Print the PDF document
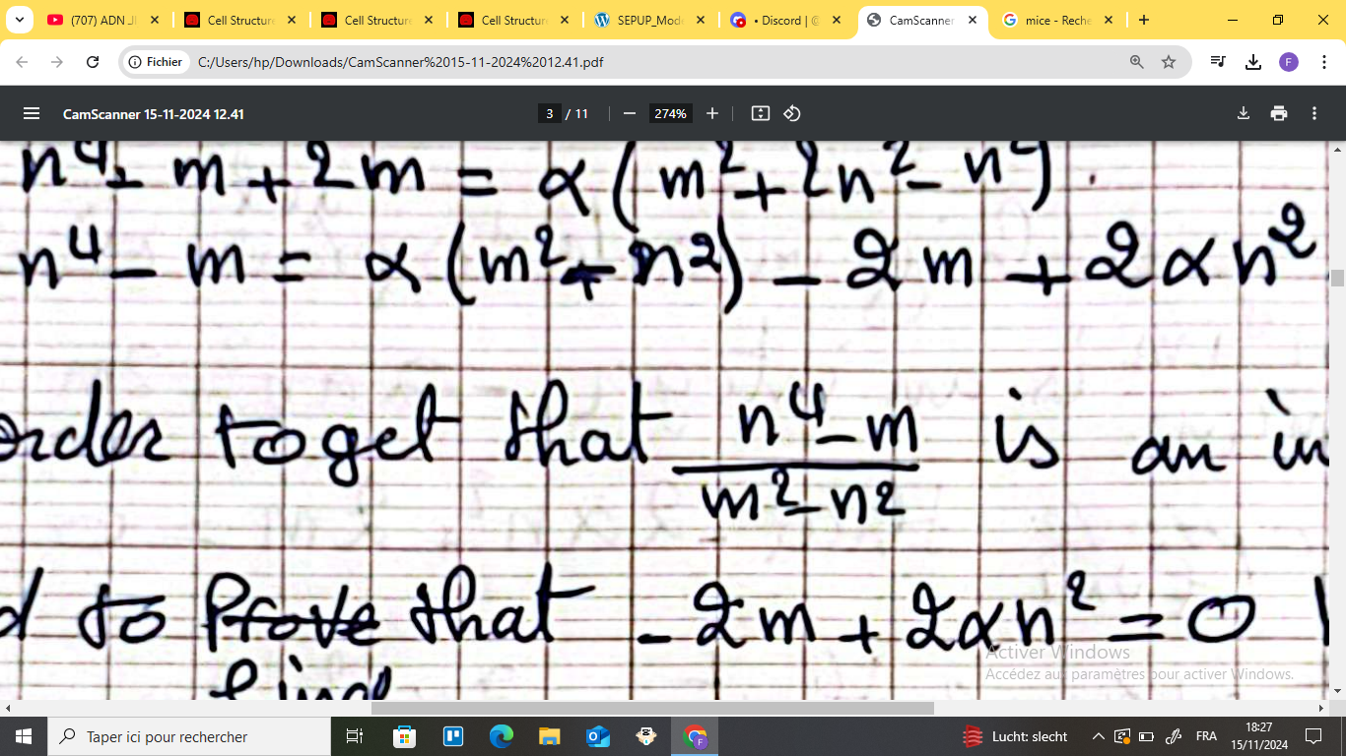 pyautogui.click(x=1279, y=113)
